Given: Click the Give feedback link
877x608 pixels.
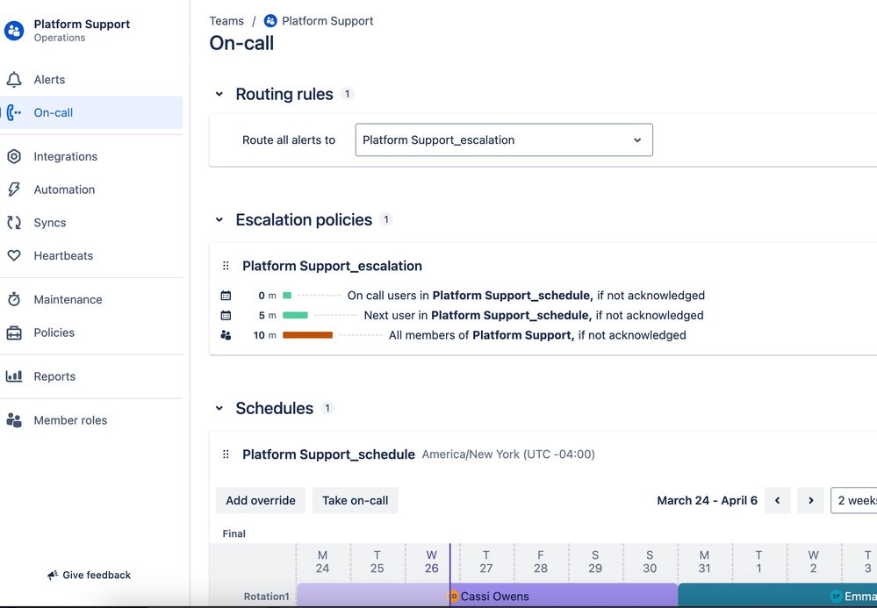Looking at the screenshot, I should click(x=89, y=575).
